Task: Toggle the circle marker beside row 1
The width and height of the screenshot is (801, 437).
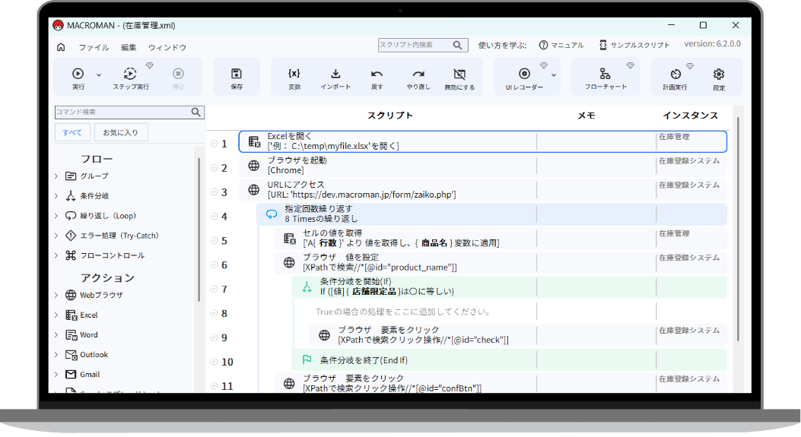Action: (214, 144)
